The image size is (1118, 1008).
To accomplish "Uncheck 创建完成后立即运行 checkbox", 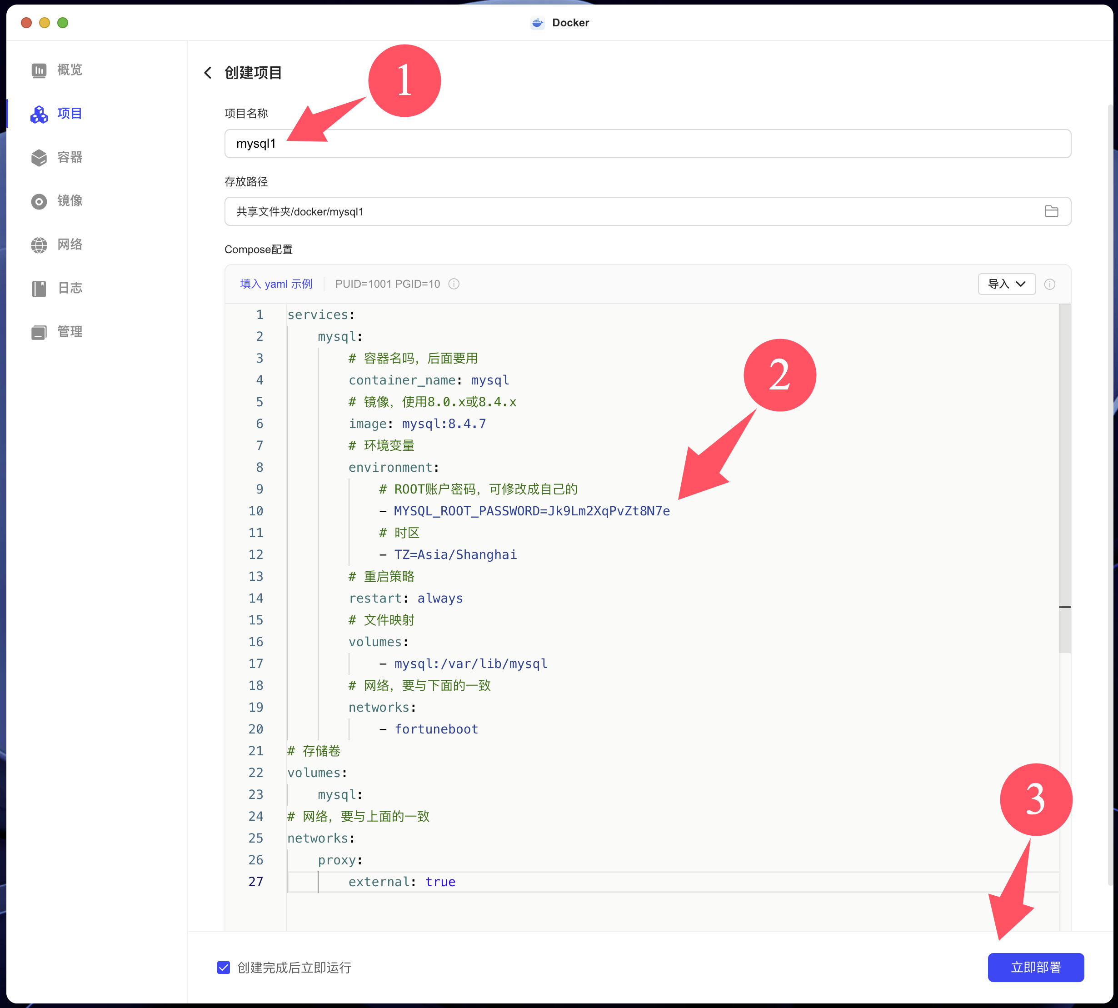I will pos(224,968).
